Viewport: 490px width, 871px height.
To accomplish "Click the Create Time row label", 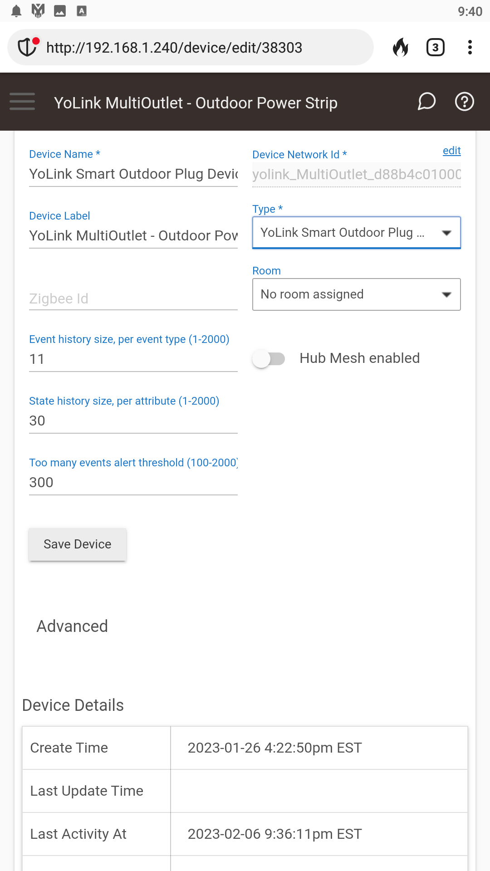I will click(69, 748).
